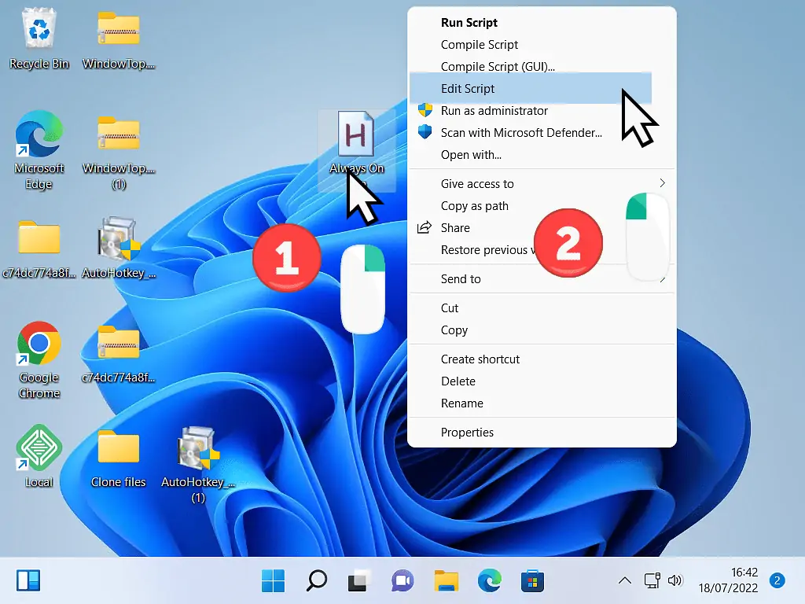This screenshot has width=805, height=604.
Task: Click Scan with Microsoft Defender
Action: tap(520, 133)
